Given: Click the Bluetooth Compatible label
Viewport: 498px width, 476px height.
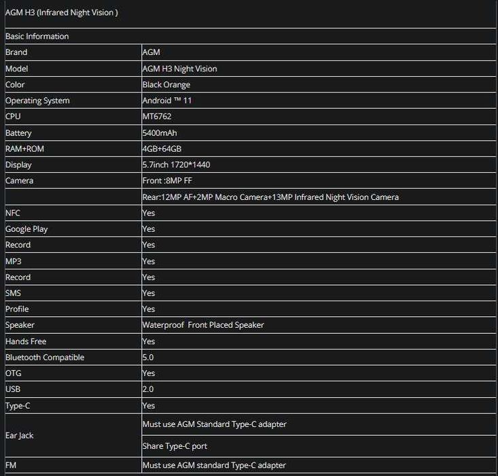Looking at the screenshot, I should click(45, 357).
